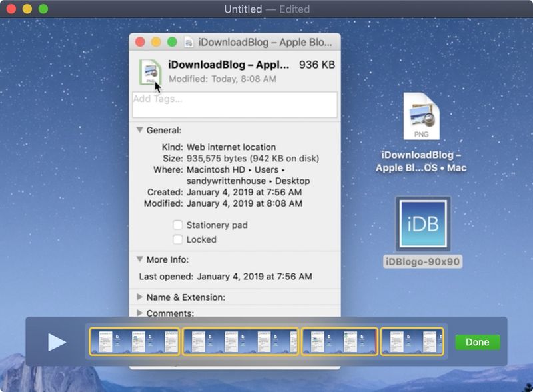Click the 936 KB file size text

(x=317, y=65)
